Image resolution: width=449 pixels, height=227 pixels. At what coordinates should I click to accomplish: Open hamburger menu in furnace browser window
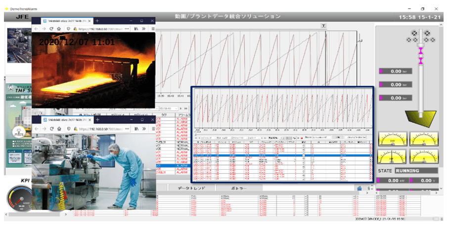(x=153, y=29)
